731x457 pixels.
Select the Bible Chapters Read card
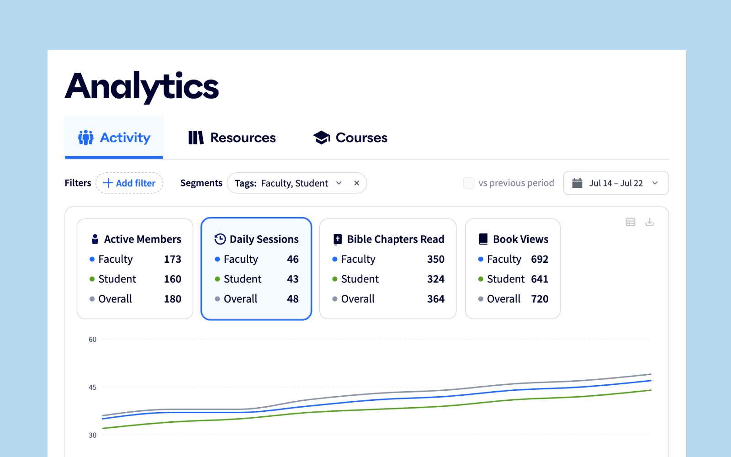[388, 269]
